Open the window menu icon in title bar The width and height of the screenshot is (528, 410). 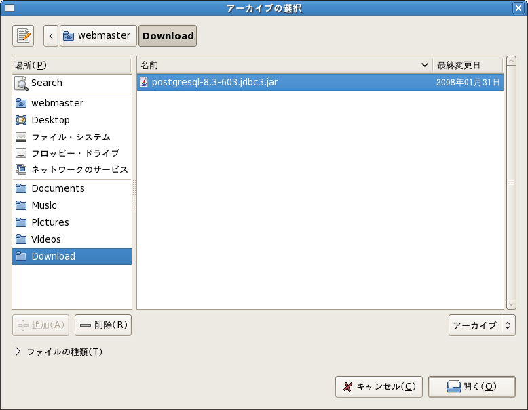click(10, 7)
